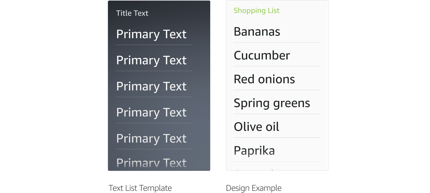Screen dimensions: 430x193
Task: Pick the fifth Primary Text list item
Action: 151,138
